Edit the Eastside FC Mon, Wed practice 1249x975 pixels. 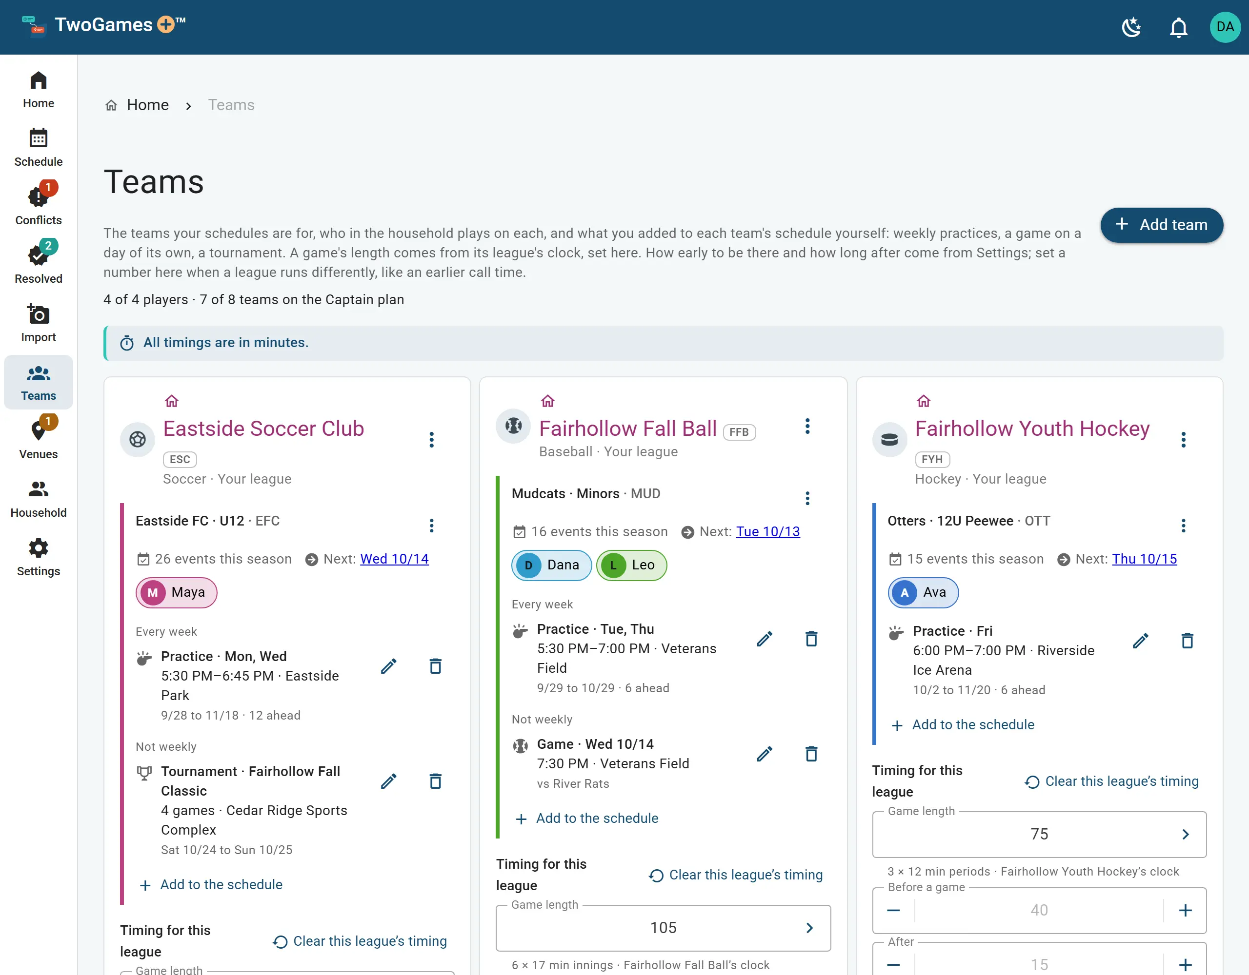(x=389, y=666)
